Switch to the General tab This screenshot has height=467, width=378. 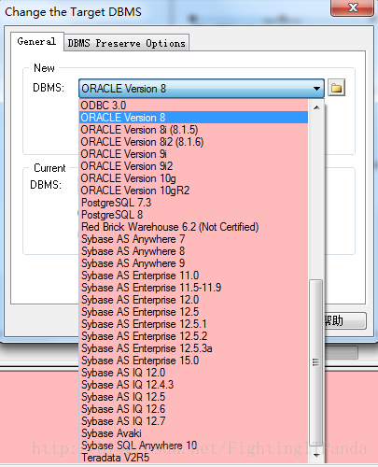[37, 41]
